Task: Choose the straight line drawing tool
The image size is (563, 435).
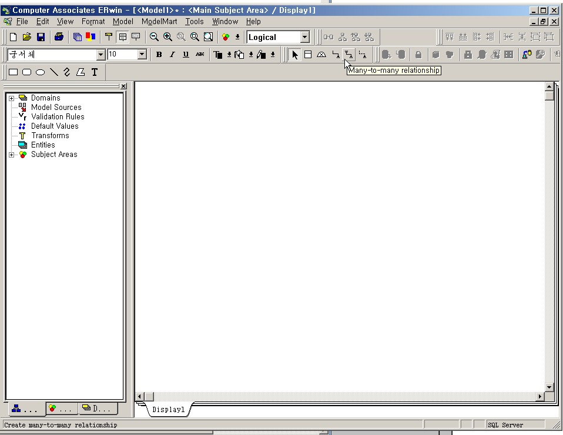Action: click(x=54, y=72)
